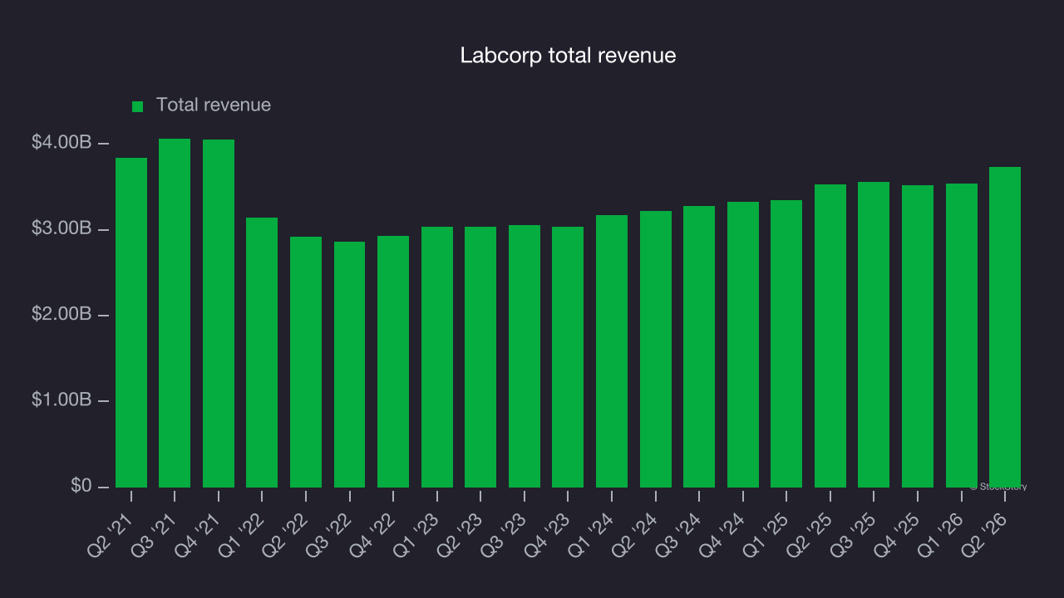Image resolution: width=1064 pixels, height=598 pixels.
Task: Select the Q3 '22 revenue bar
Action: tap(349, 365)
